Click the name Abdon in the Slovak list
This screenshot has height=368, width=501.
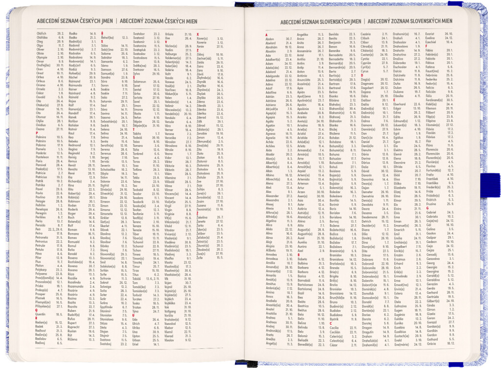(270, 39)
